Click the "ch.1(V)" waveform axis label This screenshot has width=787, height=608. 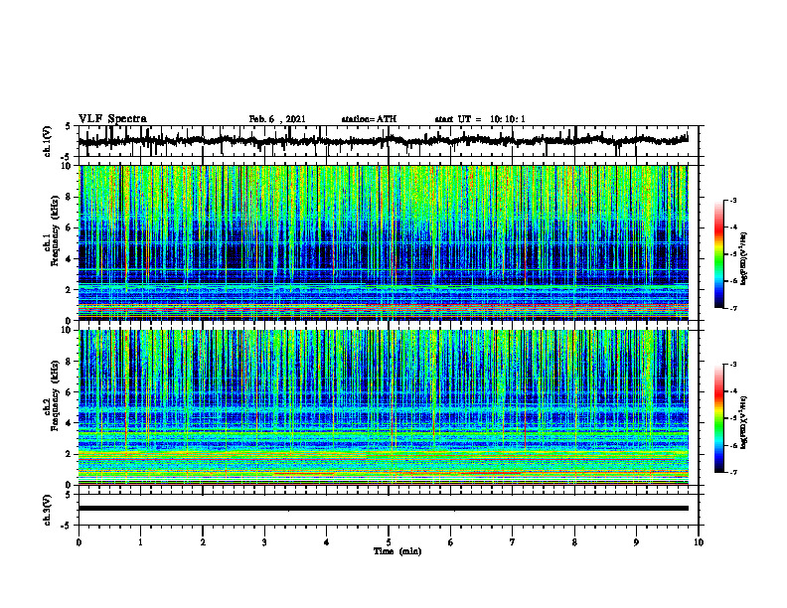(47, 141)
